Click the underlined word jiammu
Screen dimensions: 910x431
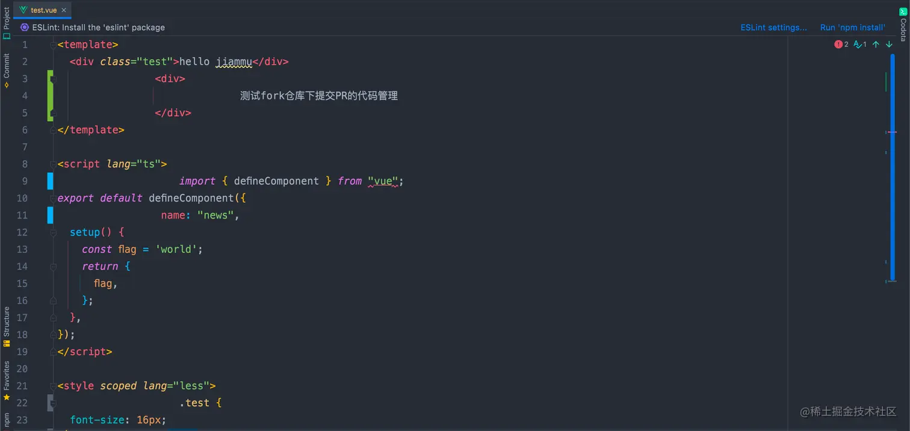coord(234,61)
